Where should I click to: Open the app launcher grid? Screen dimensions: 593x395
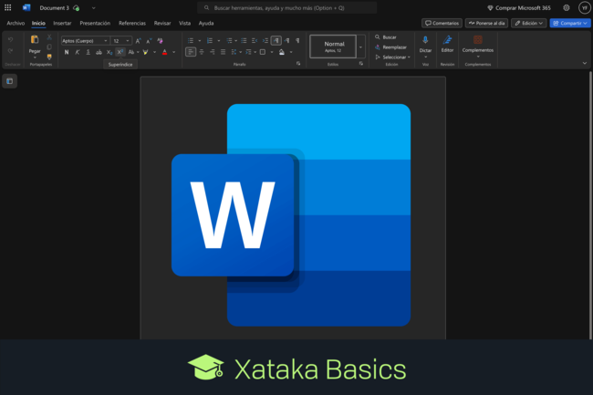coord(8,7)
